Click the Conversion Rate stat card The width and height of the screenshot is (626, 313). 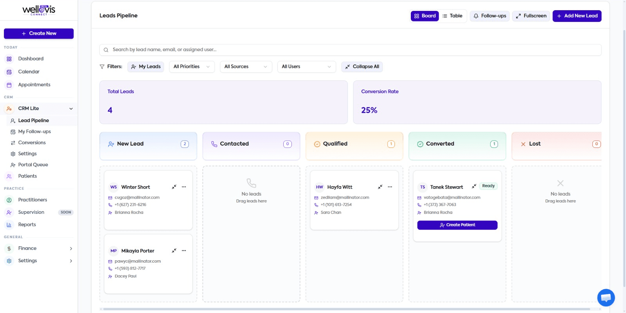tap(477, 102)
